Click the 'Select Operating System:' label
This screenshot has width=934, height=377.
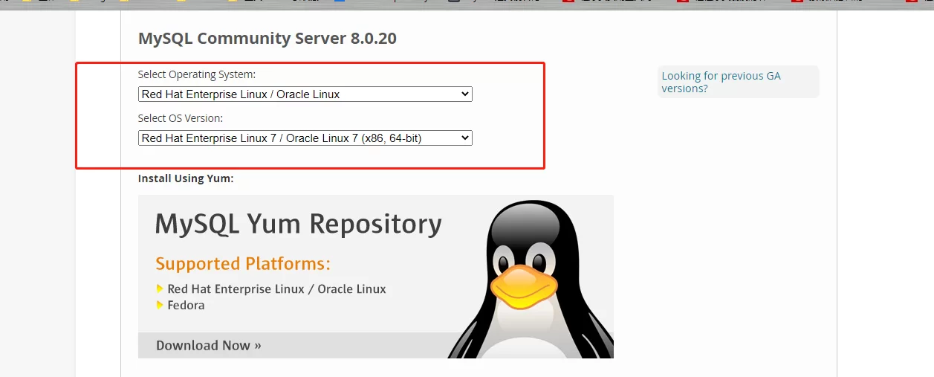point(197,74)
